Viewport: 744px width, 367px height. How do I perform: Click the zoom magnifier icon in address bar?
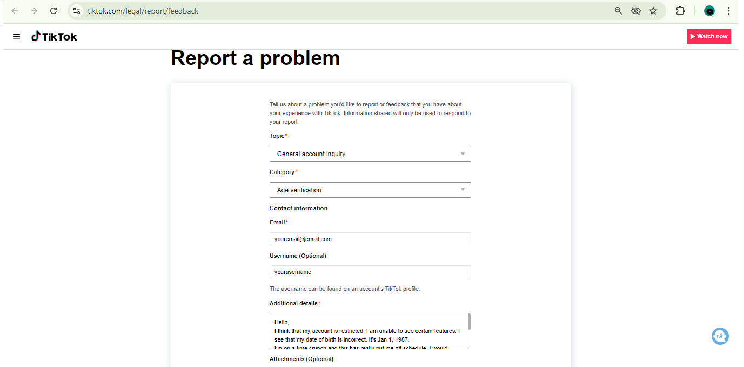(619, 11)
